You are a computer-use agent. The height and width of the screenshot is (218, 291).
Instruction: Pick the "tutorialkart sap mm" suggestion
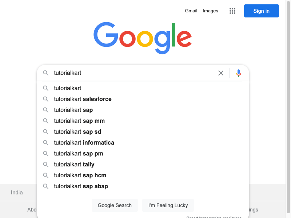79,121
